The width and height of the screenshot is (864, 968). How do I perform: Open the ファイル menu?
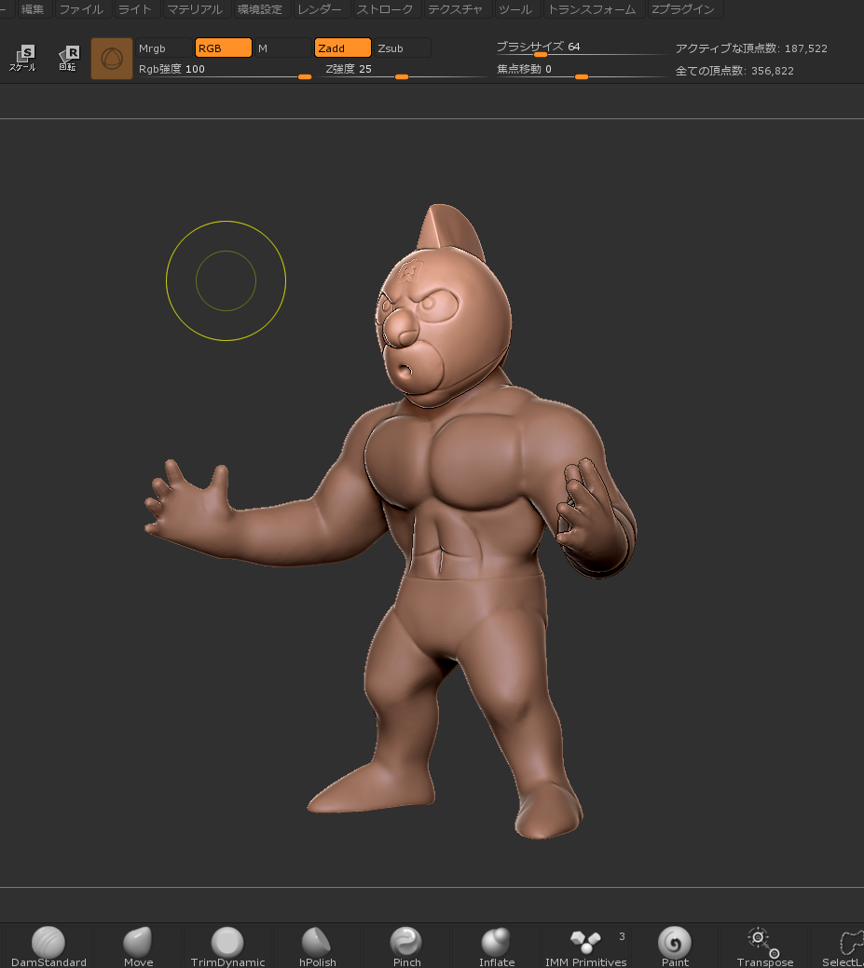pos(81,9)
